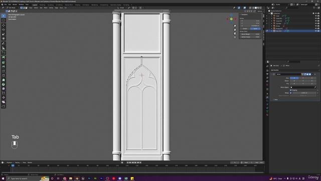Select the Smooth tool
Viewport: 321px width, 181px height.
[x=4, y=88]
